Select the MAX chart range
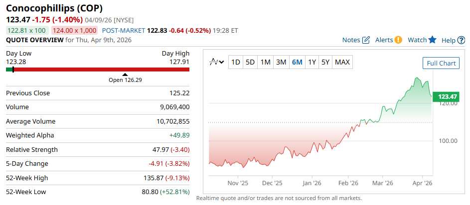The height and width of the screenshot is (205, 470). 342,62
